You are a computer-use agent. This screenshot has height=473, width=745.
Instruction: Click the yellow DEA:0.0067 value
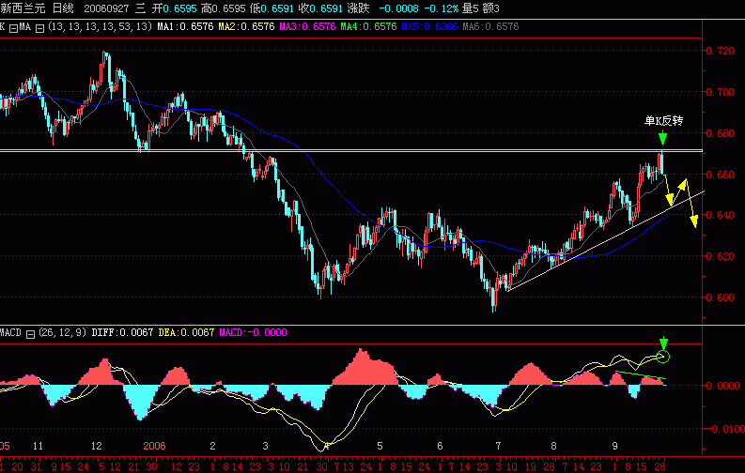pos(186,332)
